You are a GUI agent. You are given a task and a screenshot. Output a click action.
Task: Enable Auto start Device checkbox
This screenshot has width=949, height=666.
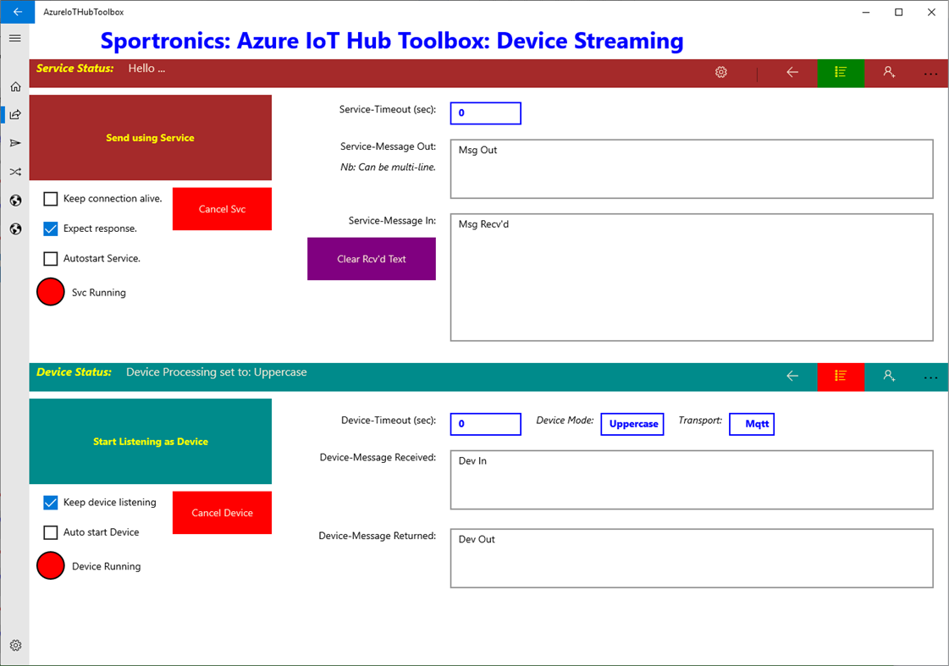click(x=51, y=532)
